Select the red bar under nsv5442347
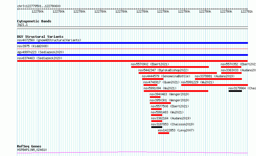Viewport: 256px width, 156px height. (178, 73)
